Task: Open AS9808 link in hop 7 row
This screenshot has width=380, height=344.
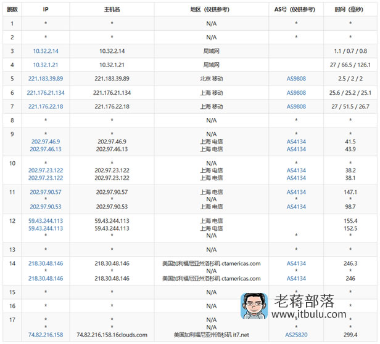Action: pos(296,106)
